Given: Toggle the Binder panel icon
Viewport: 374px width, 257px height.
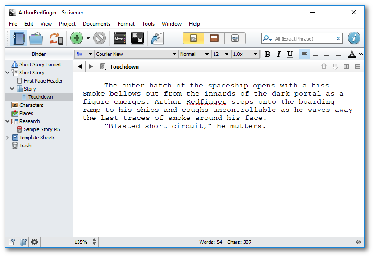Looking at the screenshot, I should 18,38.
